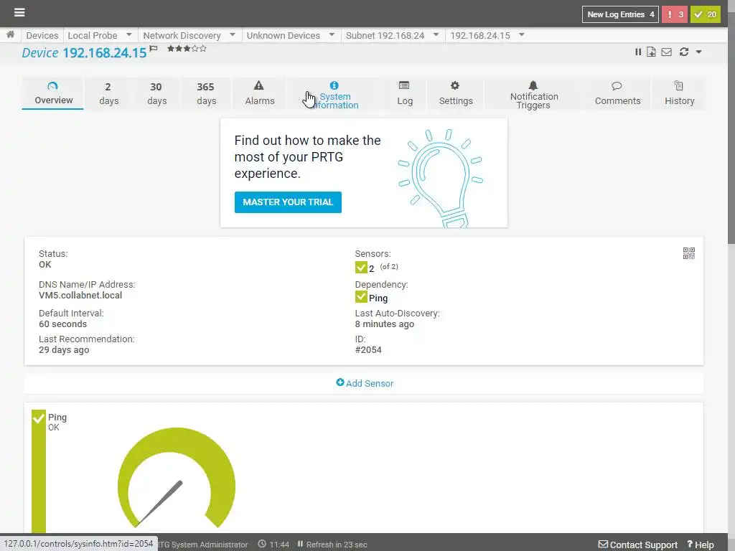This screenshot has height=551, width=735.
Task: Click the '60 seconds' interval value
Action: [x=63, y=324]
